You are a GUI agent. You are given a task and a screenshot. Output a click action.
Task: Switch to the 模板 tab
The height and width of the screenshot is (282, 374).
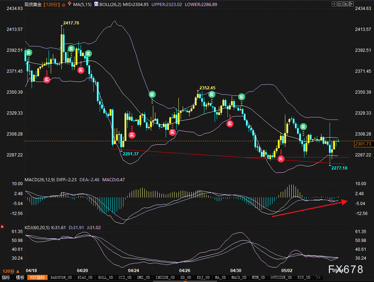tap(20, 277)
